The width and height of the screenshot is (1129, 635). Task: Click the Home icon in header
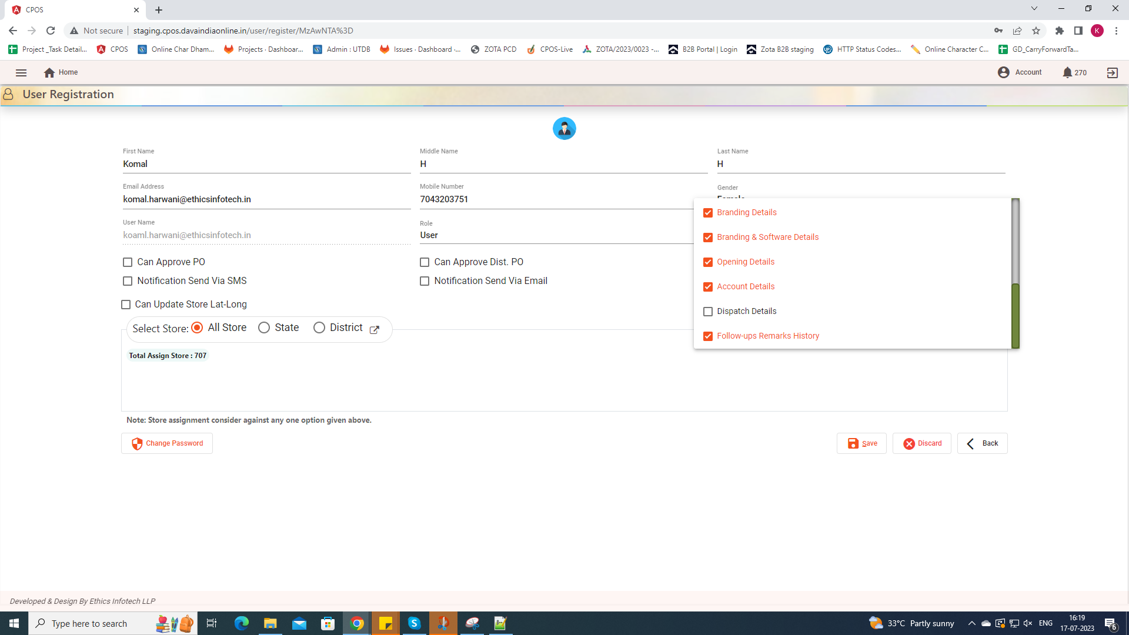[x=49, y=73]
